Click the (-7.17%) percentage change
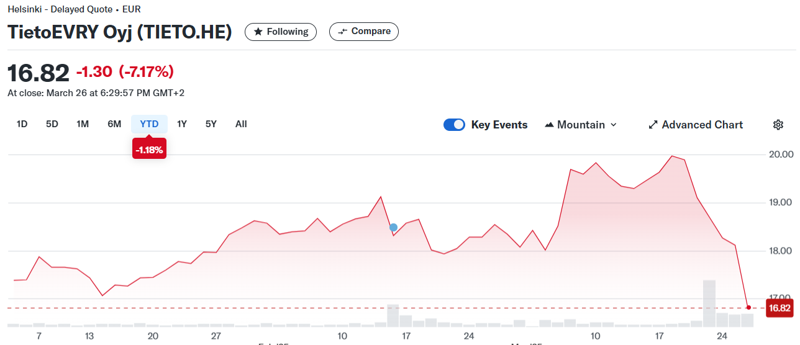Image resolution: width=800 pixels, height=345 pixels. [x=147, y=72]
